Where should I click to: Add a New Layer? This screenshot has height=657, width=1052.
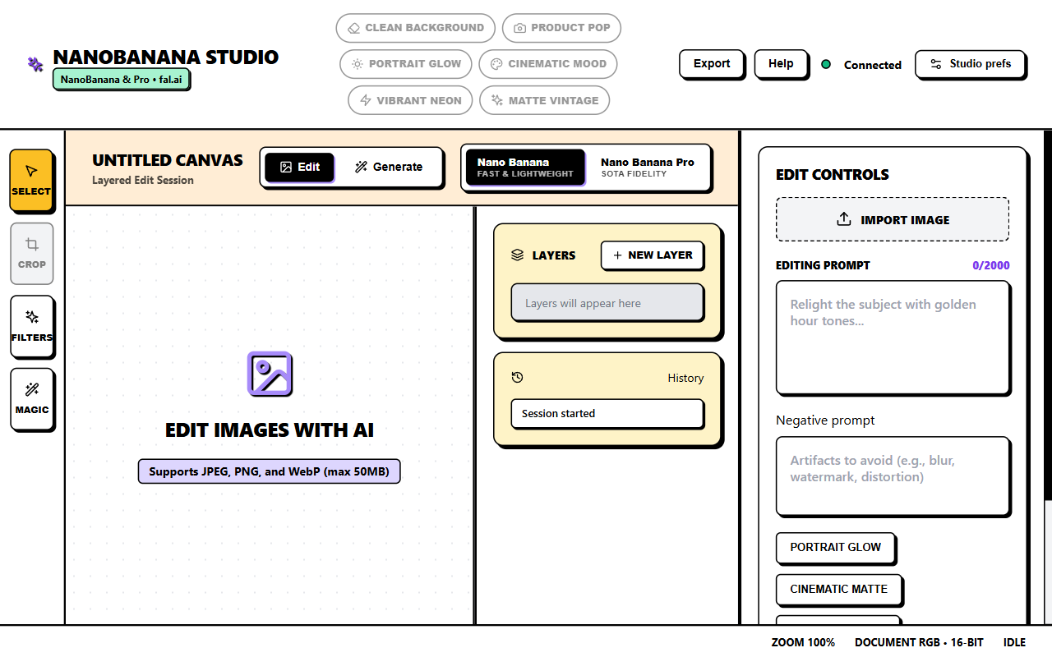point(653,255)
